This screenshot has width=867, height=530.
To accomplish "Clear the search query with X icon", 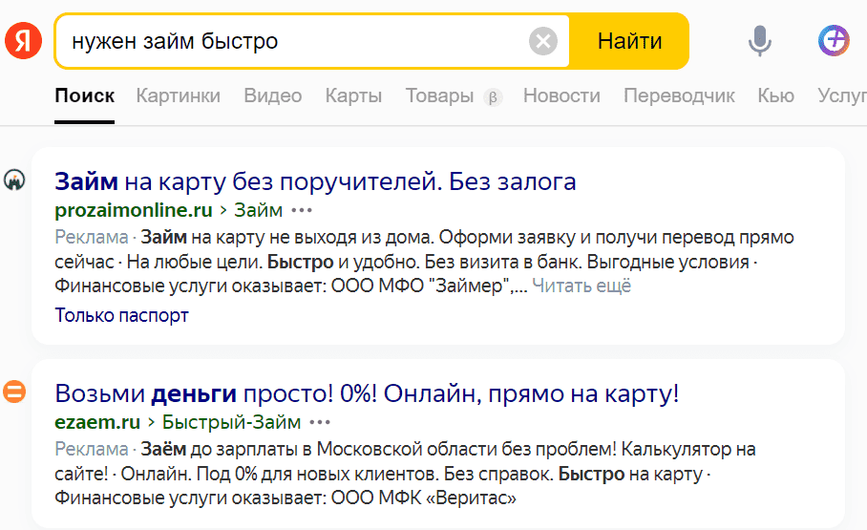I will click(x=543, y=41).
